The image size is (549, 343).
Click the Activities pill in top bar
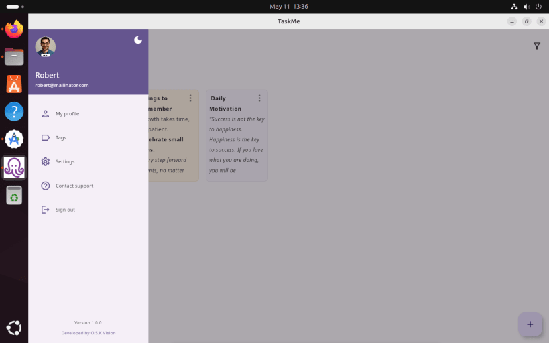[x=15, y=7]
